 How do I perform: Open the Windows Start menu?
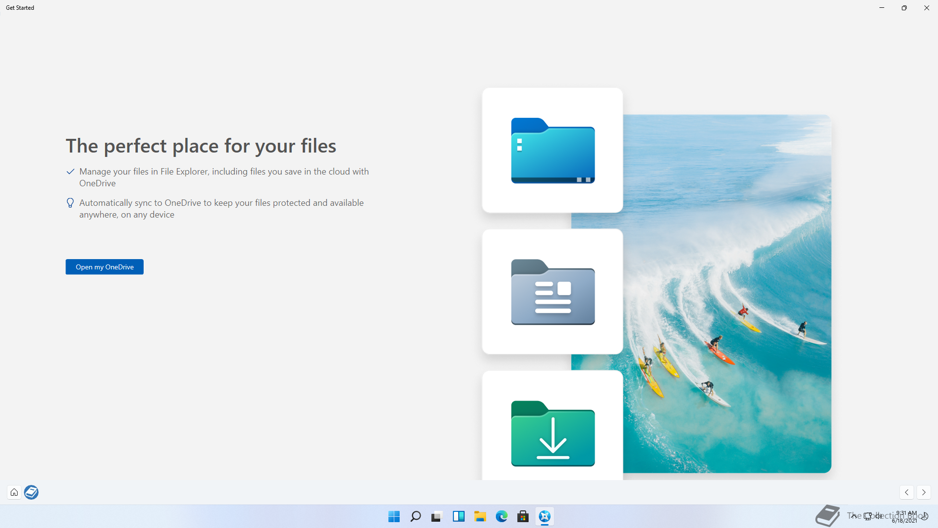pyautogui.click(x=394, y=517)
